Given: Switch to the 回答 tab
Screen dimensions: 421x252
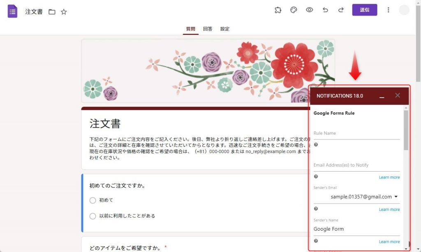Looking at the screenshot, I should point(208,29).
